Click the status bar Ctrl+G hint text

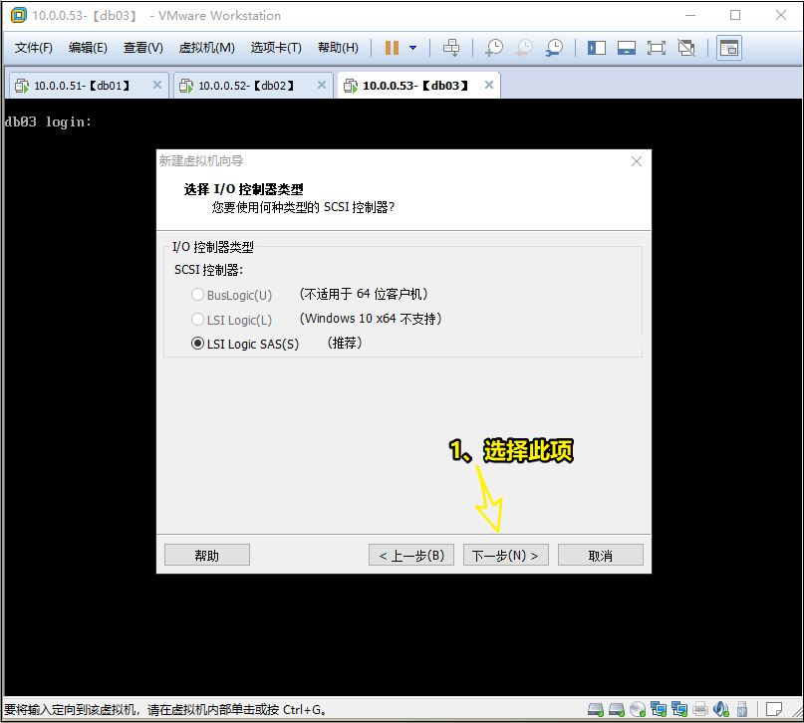click(165, 710)
